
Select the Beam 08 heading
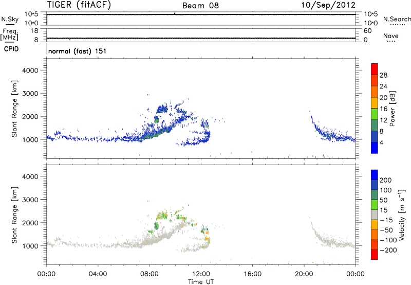click(200, 6)
